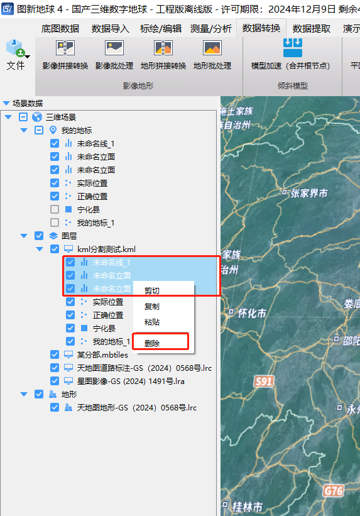This screenshot has height=516, width=360.
Task: Open 影像批处理 image batch tool
Action: 114,48
